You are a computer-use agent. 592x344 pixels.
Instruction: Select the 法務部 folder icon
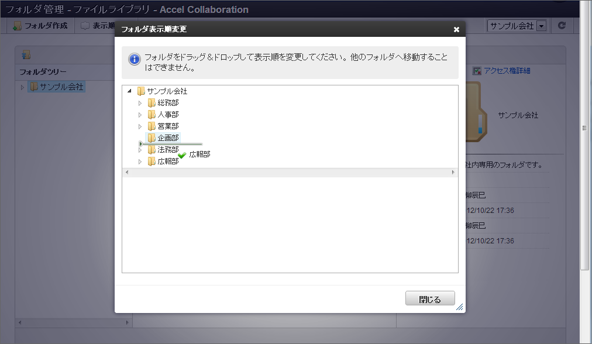[x=152, y=150]
